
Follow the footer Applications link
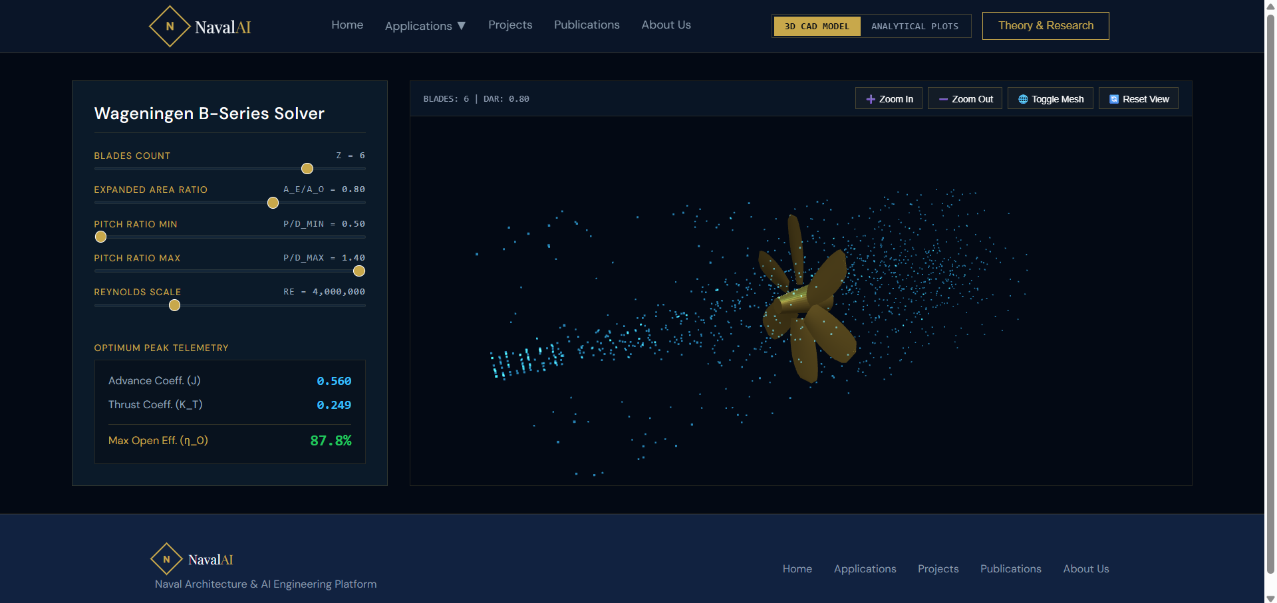(865, 568)
